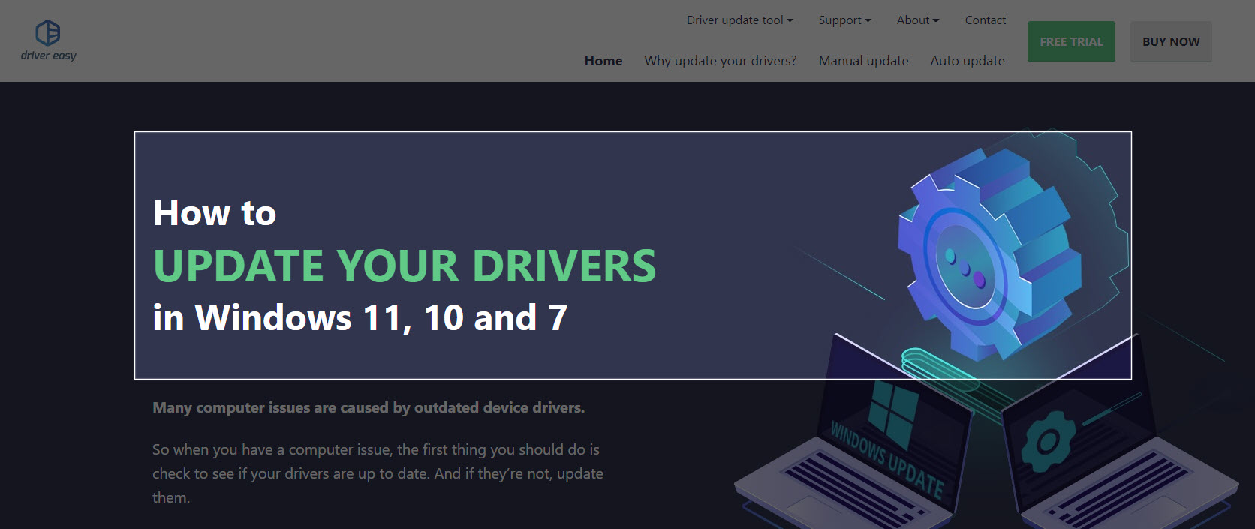
Task: Expand the Support menu
Action: point(844,20)
